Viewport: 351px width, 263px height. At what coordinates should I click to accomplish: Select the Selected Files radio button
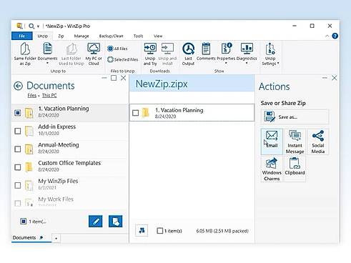(x=110, y=59)
